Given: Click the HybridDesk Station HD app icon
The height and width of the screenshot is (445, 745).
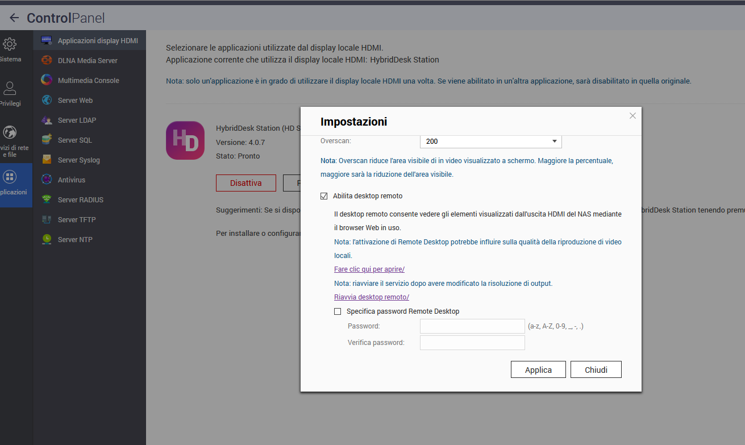Looking at the screenshot, I should (x=185, y=140).
